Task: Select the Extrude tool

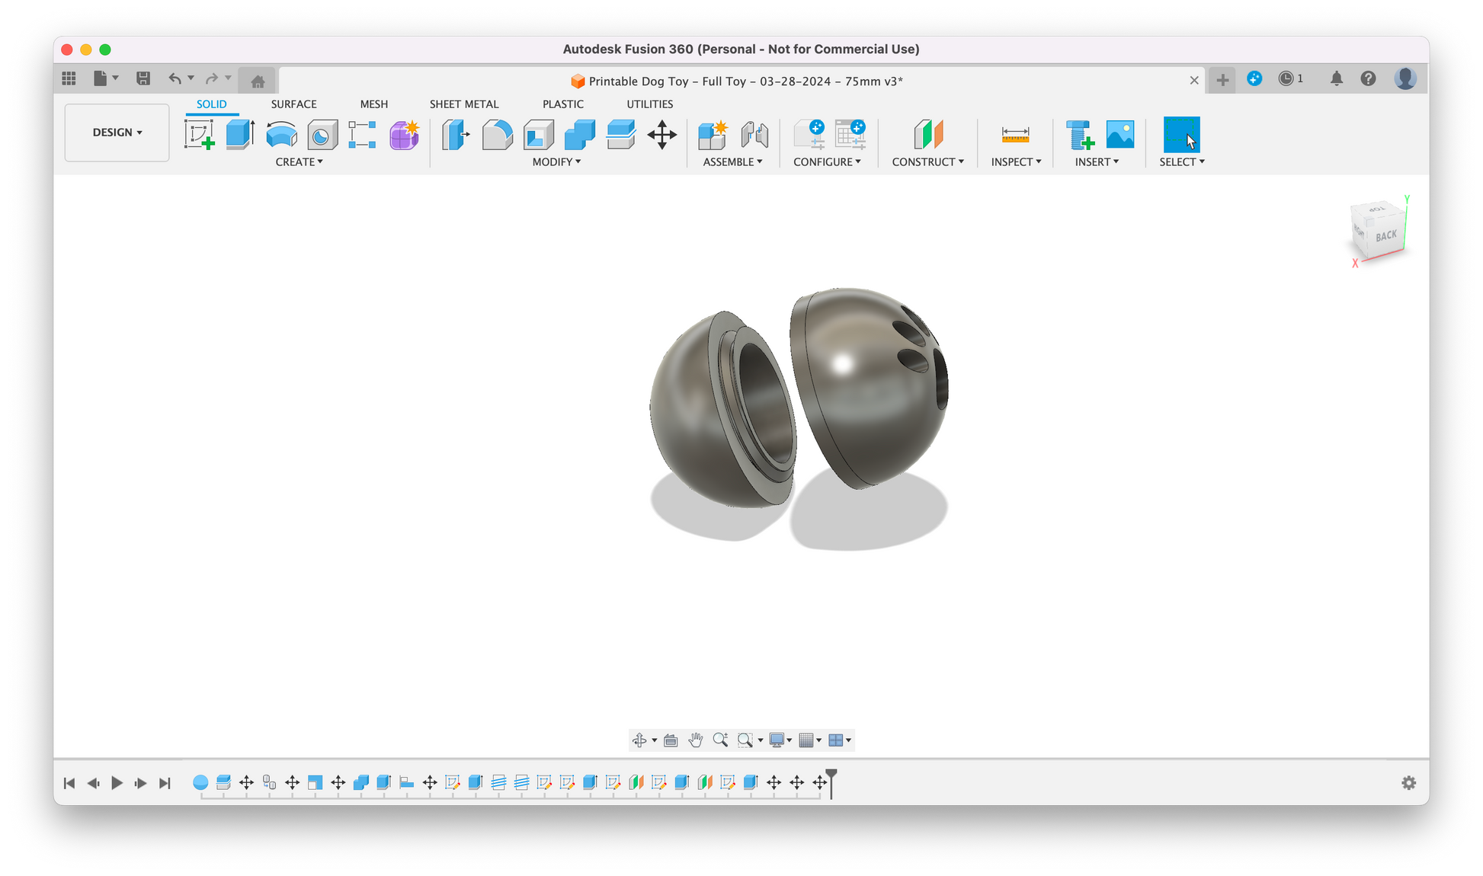Action: click(x=240, y=135)
